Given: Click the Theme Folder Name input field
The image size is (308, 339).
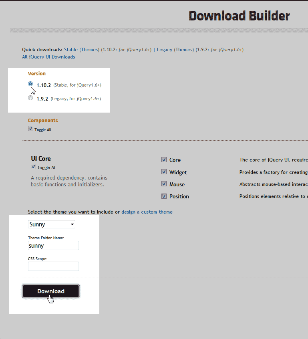Looking at the screenshot, I should 53,245.
